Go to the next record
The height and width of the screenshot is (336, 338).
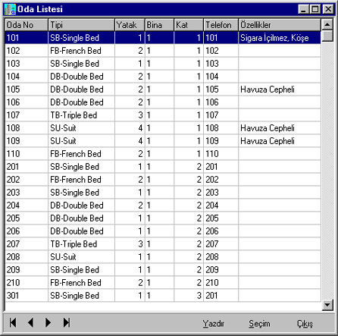[48, 323]
